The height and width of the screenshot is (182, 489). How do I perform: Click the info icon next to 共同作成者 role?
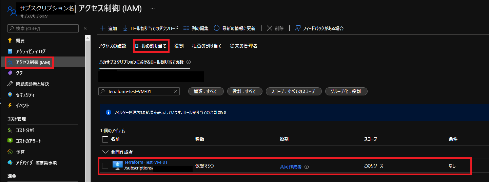[307, 167]
